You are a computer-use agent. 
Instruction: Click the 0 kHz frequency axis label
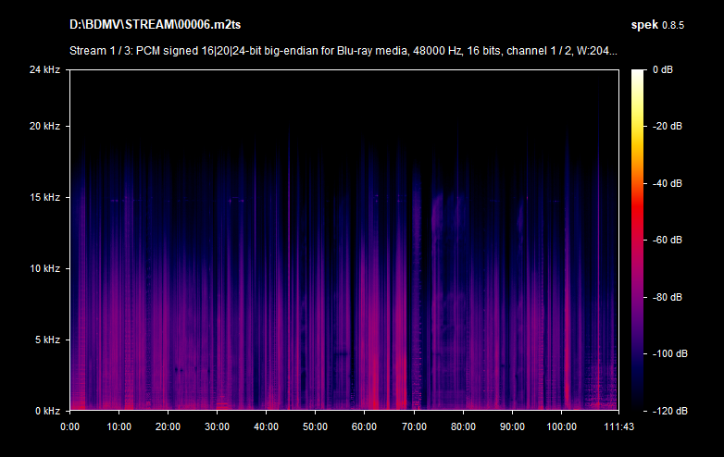(46, 411)
